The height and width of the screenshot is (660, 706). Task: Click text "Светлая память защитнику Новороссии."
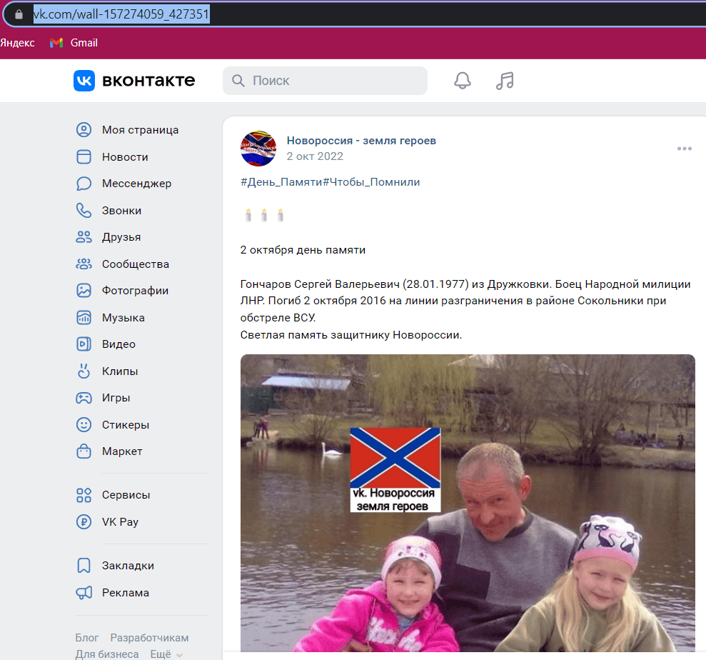pyautogui.click(x=351, y=335)
